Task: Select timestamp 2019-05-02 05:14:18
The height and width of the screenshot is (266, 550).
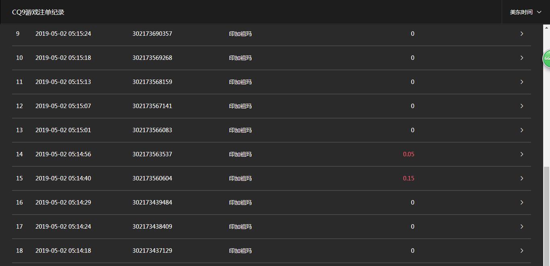Action: pos(63,251)
